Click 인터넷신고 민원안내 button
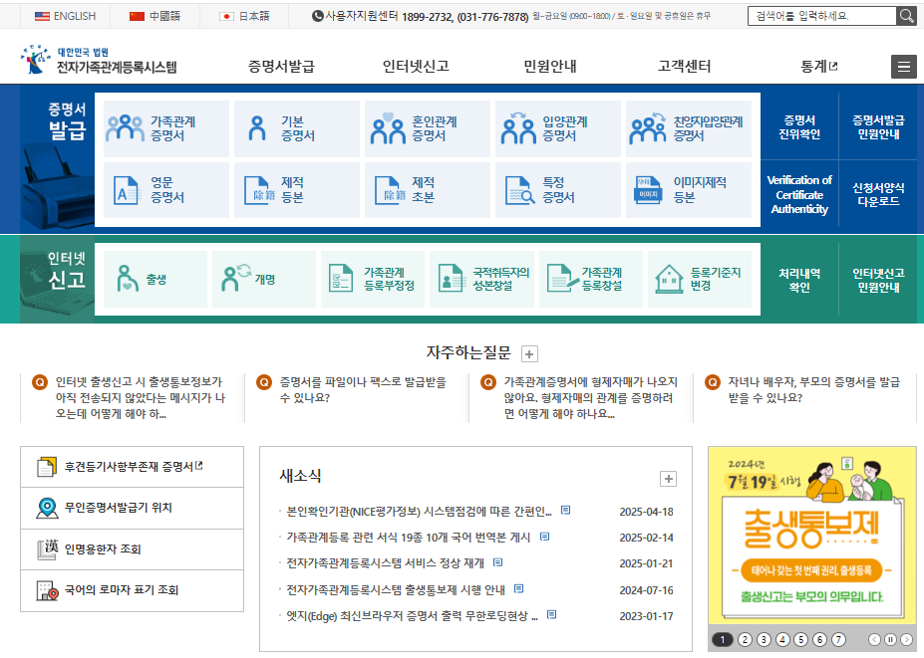 coord(878,280)
